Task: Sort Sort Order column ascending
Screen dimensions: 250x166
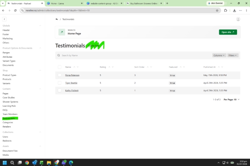Action: coord(148,67)
